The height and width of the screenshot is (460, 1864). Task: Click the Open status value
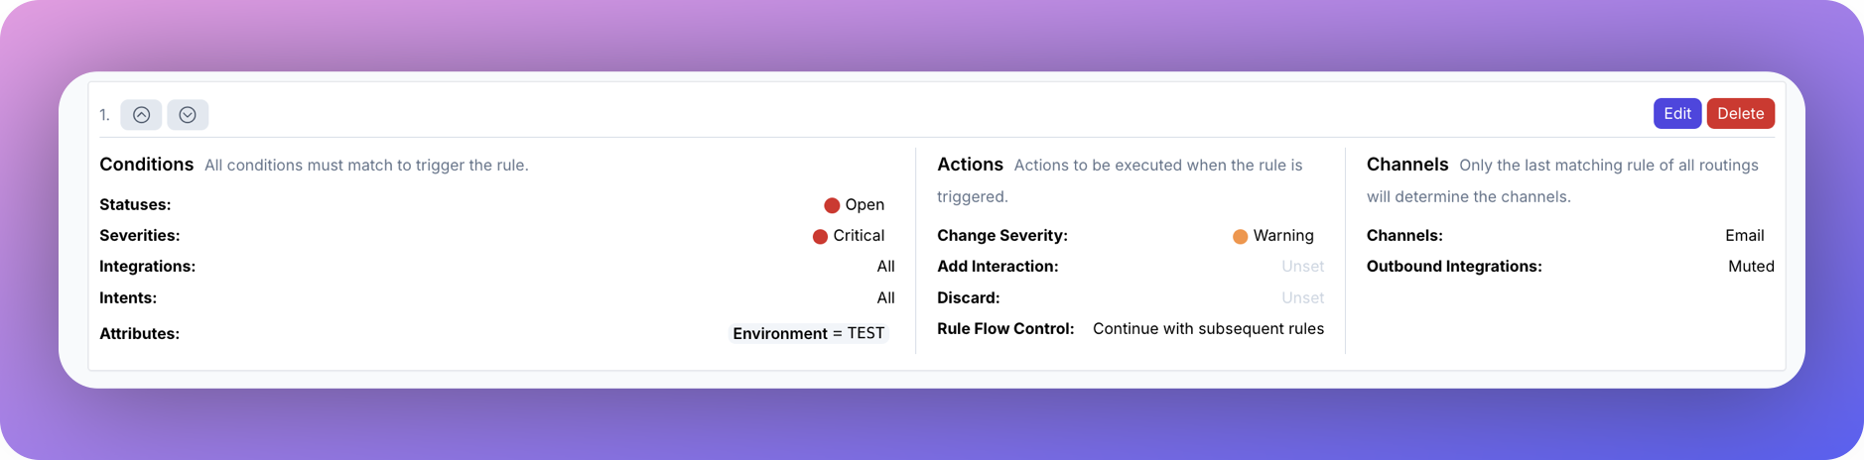(x=865, y=205)
